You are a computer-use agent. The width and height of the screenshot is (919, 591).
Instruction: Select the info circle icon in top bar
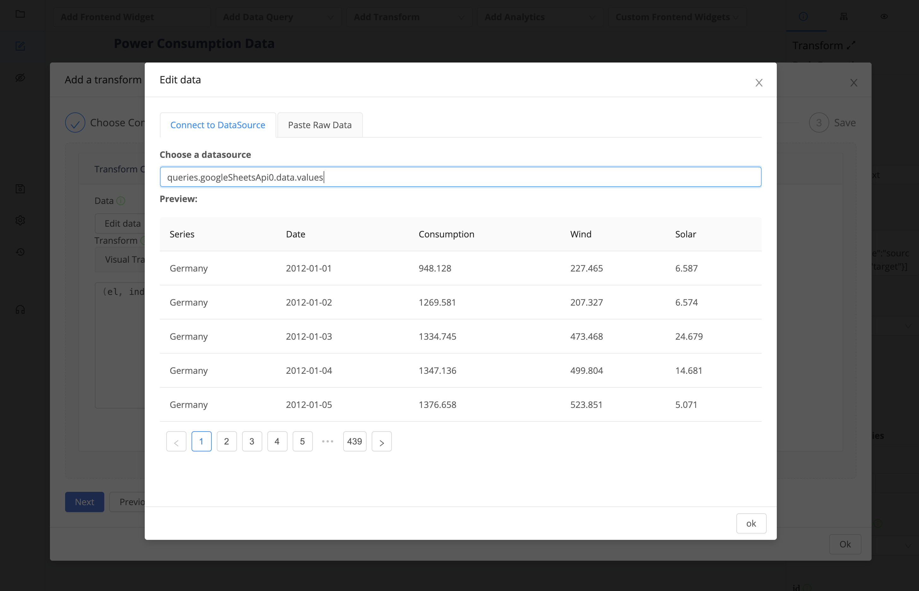click(x=803, y=16)
